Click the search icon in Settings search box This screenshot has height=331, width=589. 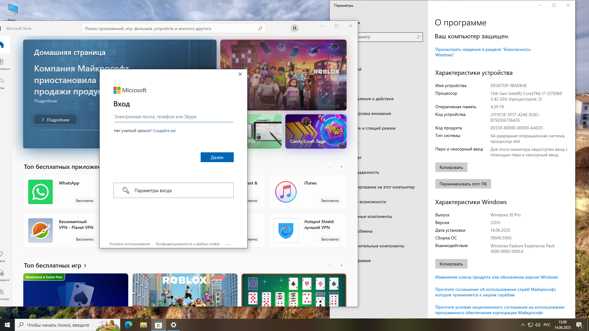point(418,37)
